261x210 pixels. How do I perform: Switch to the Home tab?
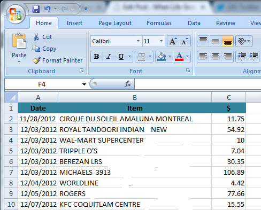pos(44,23)
